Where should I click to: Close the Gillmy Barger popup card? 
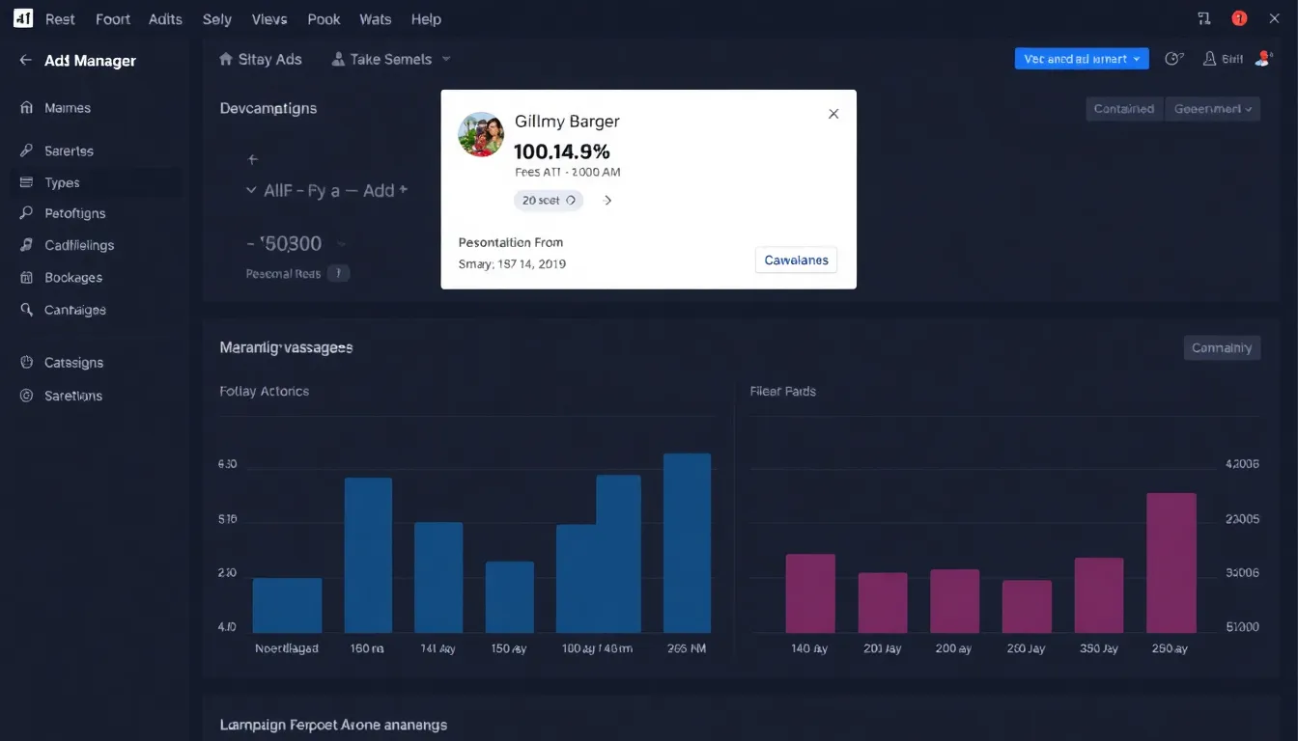[x=833, y=114]
